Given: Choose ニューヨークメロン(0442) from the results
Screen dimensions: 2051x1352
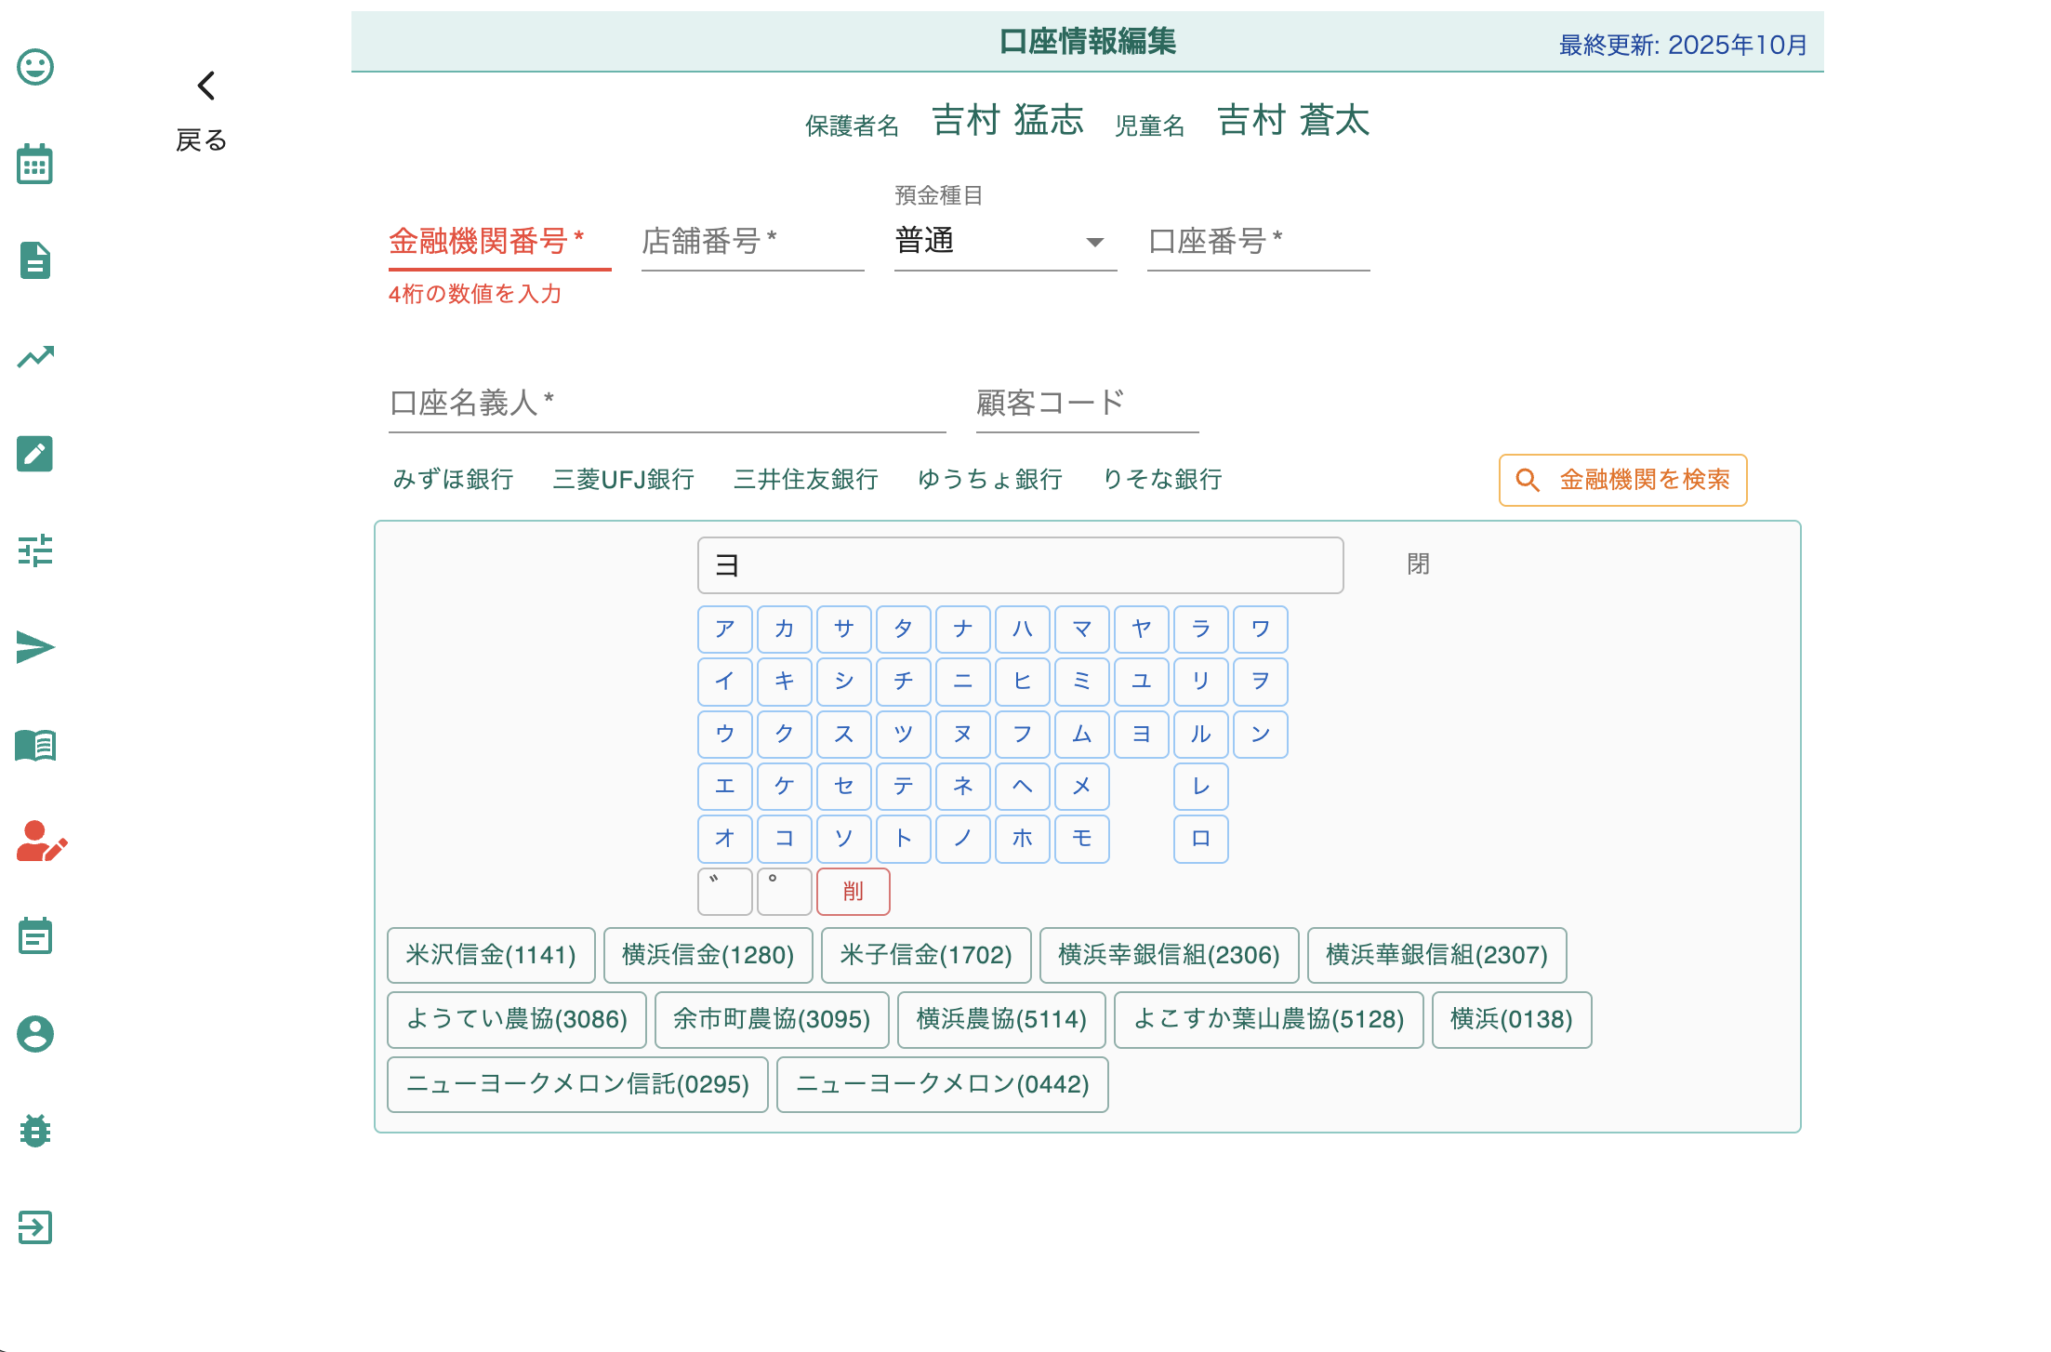Looking at the screenshot, I should click(942, 1084).
